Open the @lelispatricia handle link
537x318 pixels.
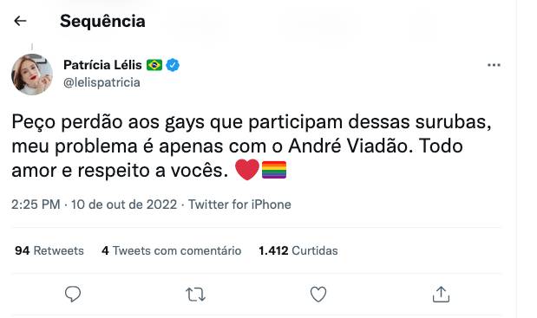pyautogui.click(x=102, y=82)
